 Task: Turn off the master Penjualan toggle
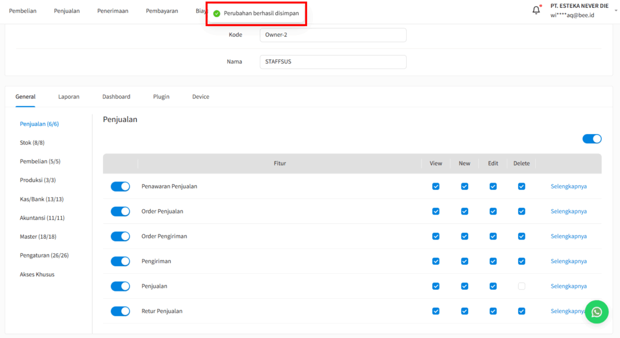(592, 139)
